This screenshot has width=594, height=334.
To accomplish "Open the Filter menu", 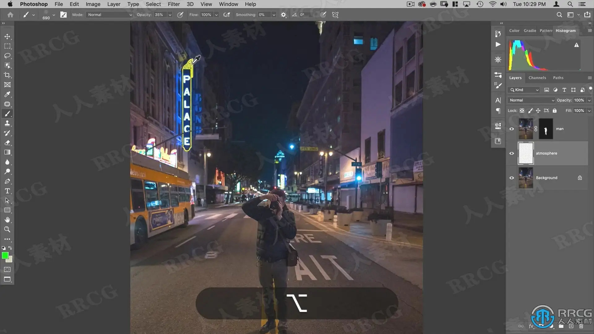I will click(x=174, y=4).
